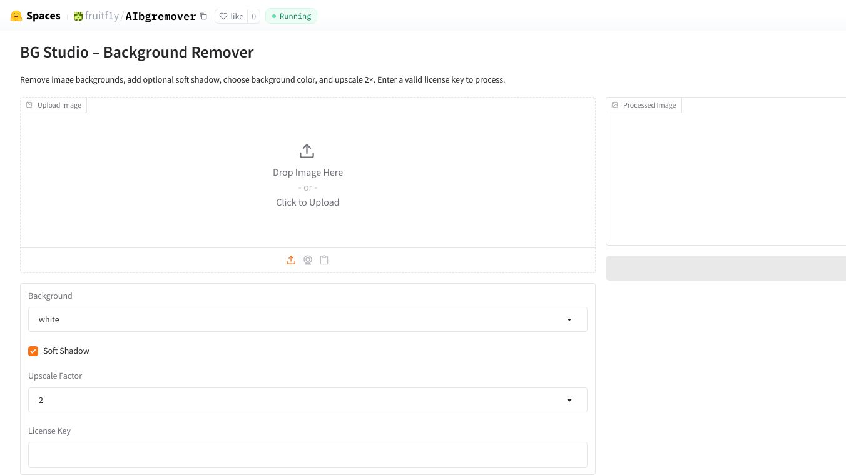The height and width of the screenshot is (475, 846).
Task: Choose the clipboard paste icon
Action: click(324, 260)
